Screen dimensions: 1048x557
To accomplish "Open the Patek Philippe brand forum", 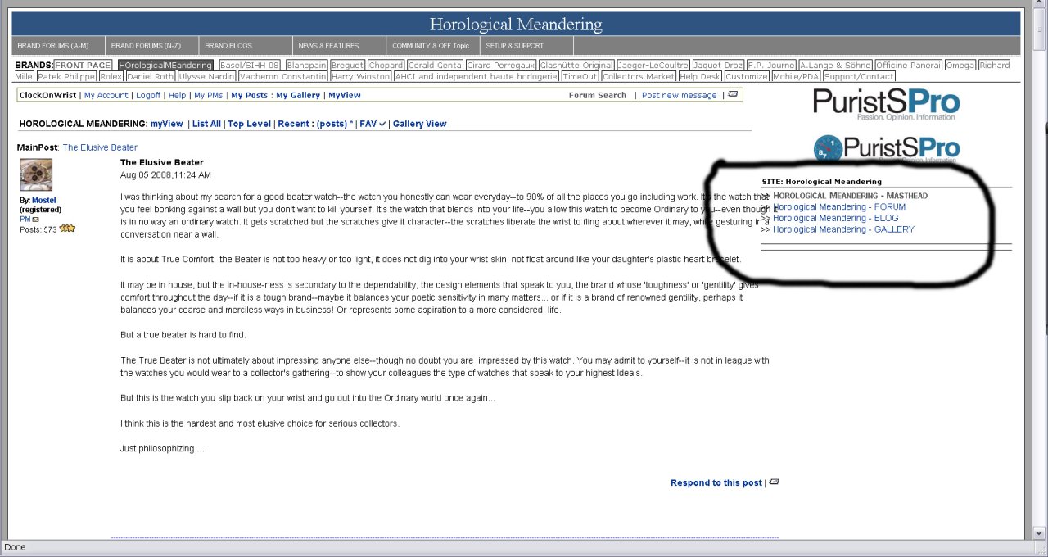I will click(66, 76).
